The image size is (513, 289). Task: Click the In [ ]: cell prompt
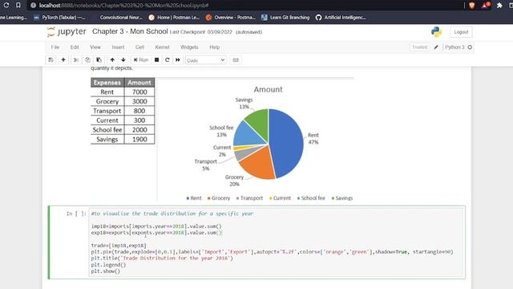[76, 214]
